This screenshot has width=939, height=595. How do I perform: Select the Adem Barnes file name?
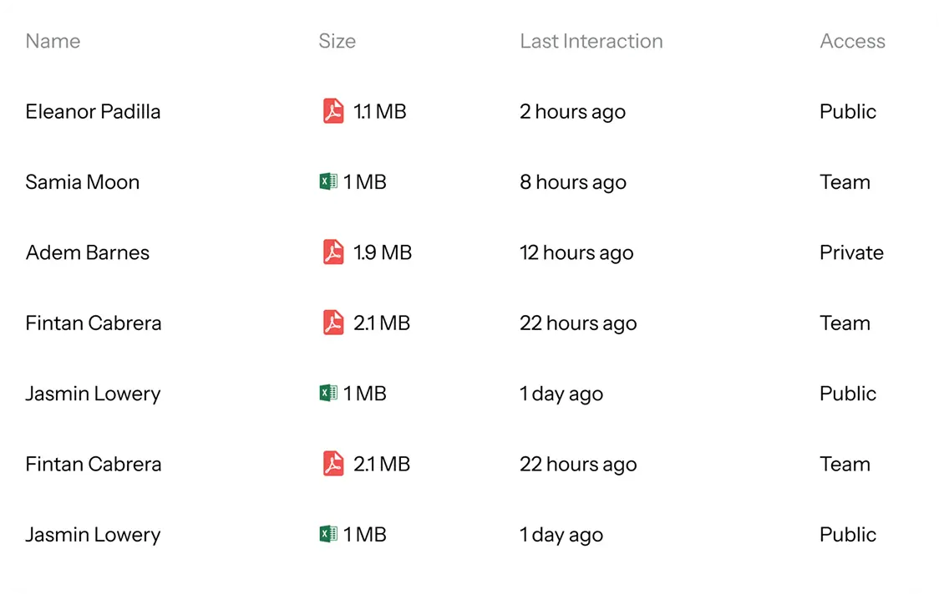pyautogui.click(x=87, y=252)
